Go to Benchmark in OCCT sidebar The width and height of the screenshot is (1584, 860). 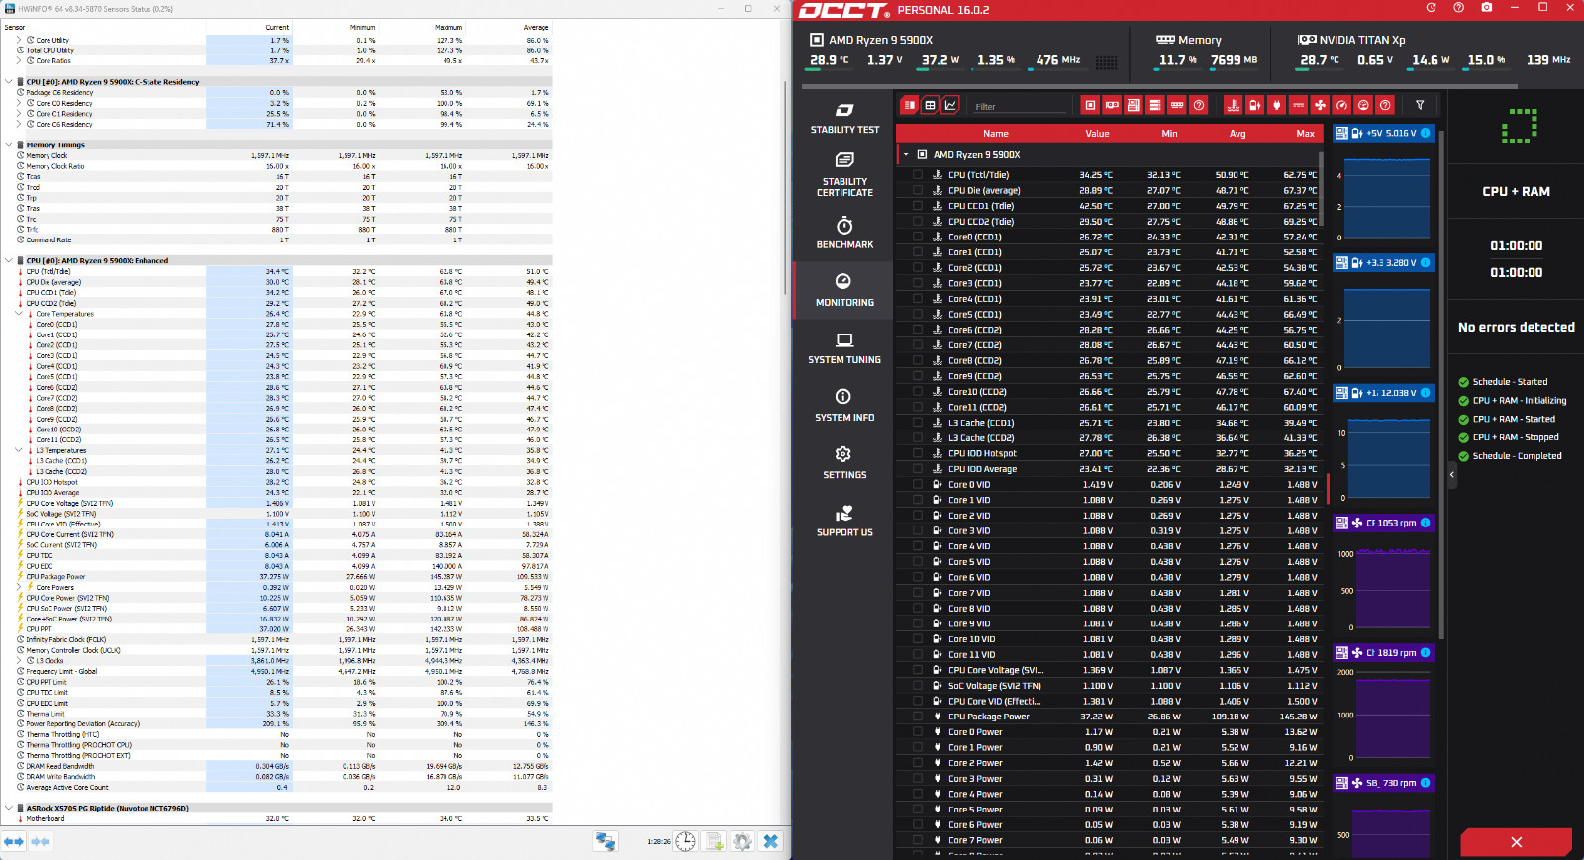click(x=844, y=233)
